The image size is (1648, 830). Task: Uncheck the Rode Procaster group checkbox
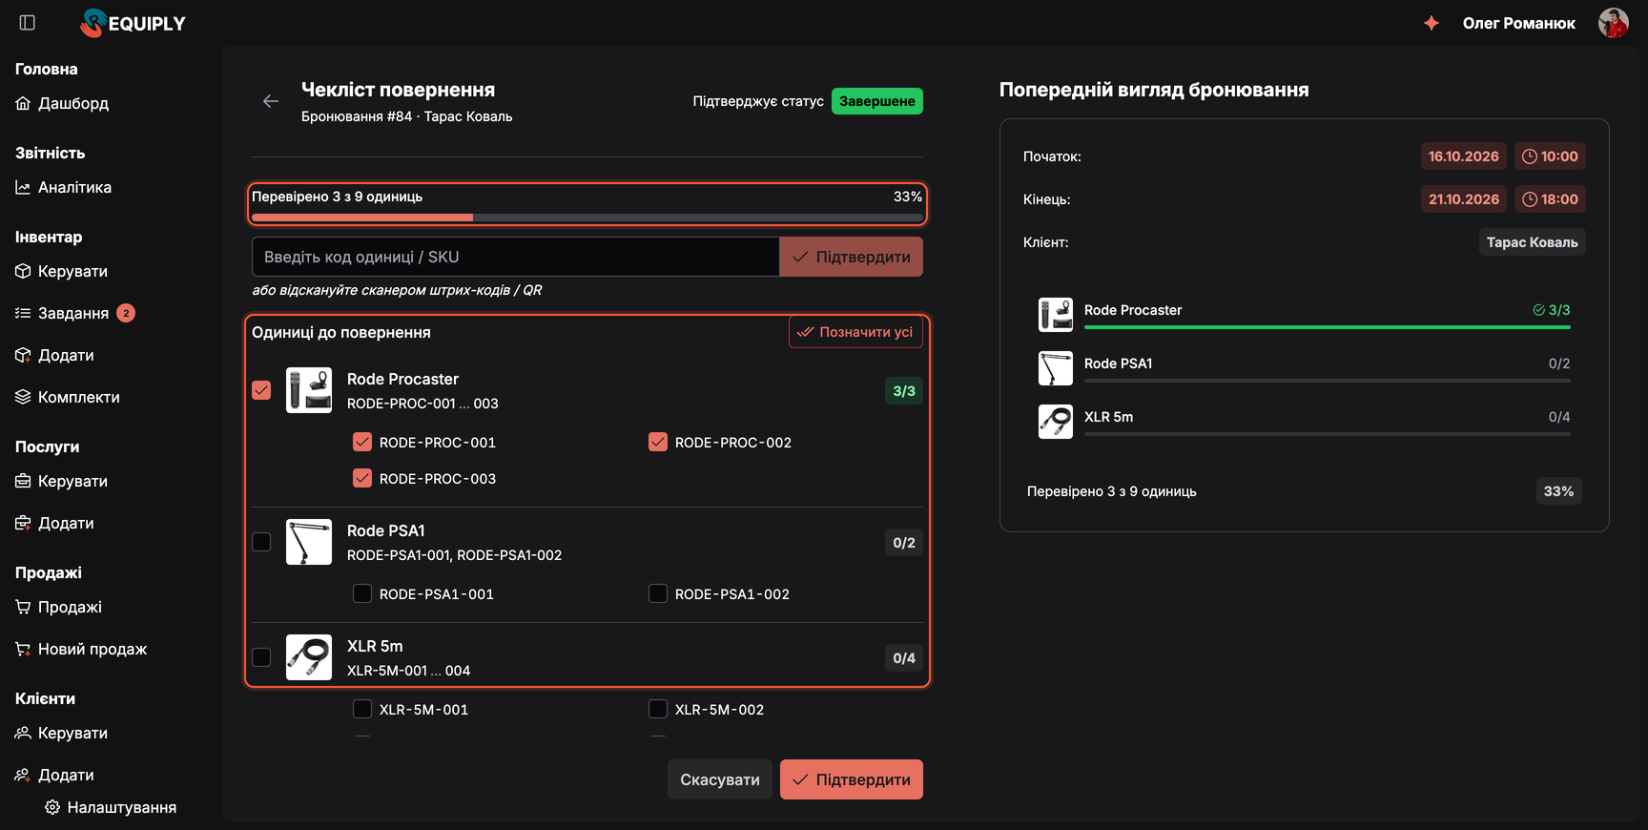click(x=261, y=390)
